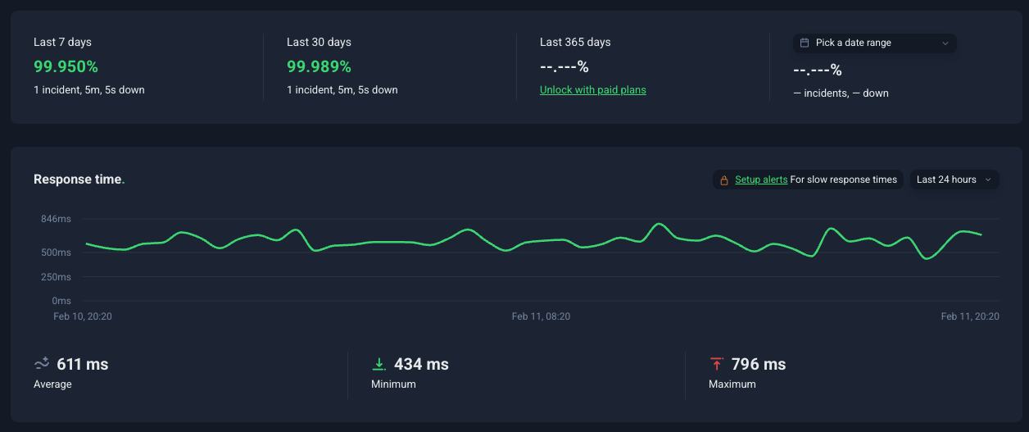The height and width of the screenshot is (432, 1029).
Task: Click the Response time section heading
Action: pos(79,179)
